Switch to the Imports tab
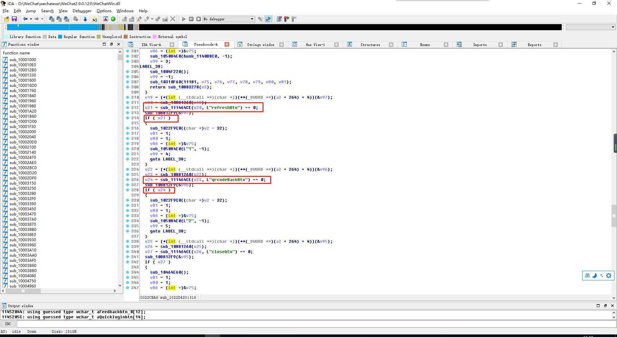This screenshot has width=617, height=337. pos(480,45)
